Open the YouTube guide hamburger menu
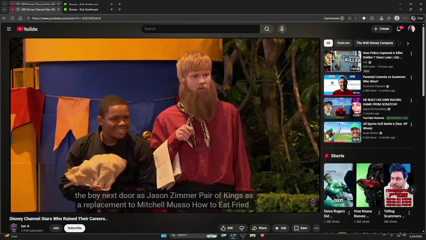Screen dimensions: 426x240 [x=9, y=29]
